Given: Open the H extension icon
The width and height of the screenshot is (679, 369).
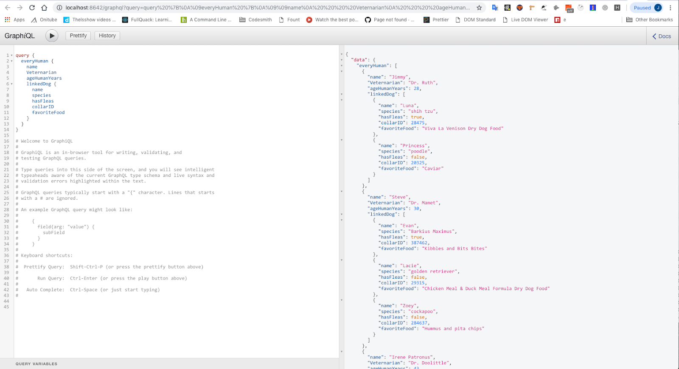Looking at the screenshot, I should pos(617,8).
